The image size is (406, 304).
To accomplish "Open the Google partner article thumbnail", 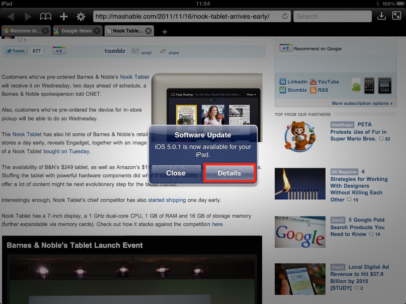I will [300, 232].
